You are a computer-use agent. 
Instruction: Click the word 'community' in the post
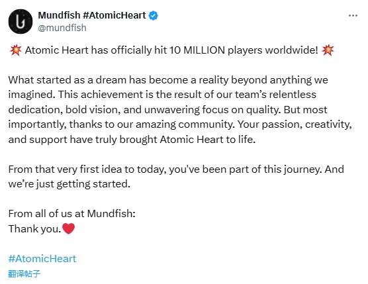(x=205, y=124)
